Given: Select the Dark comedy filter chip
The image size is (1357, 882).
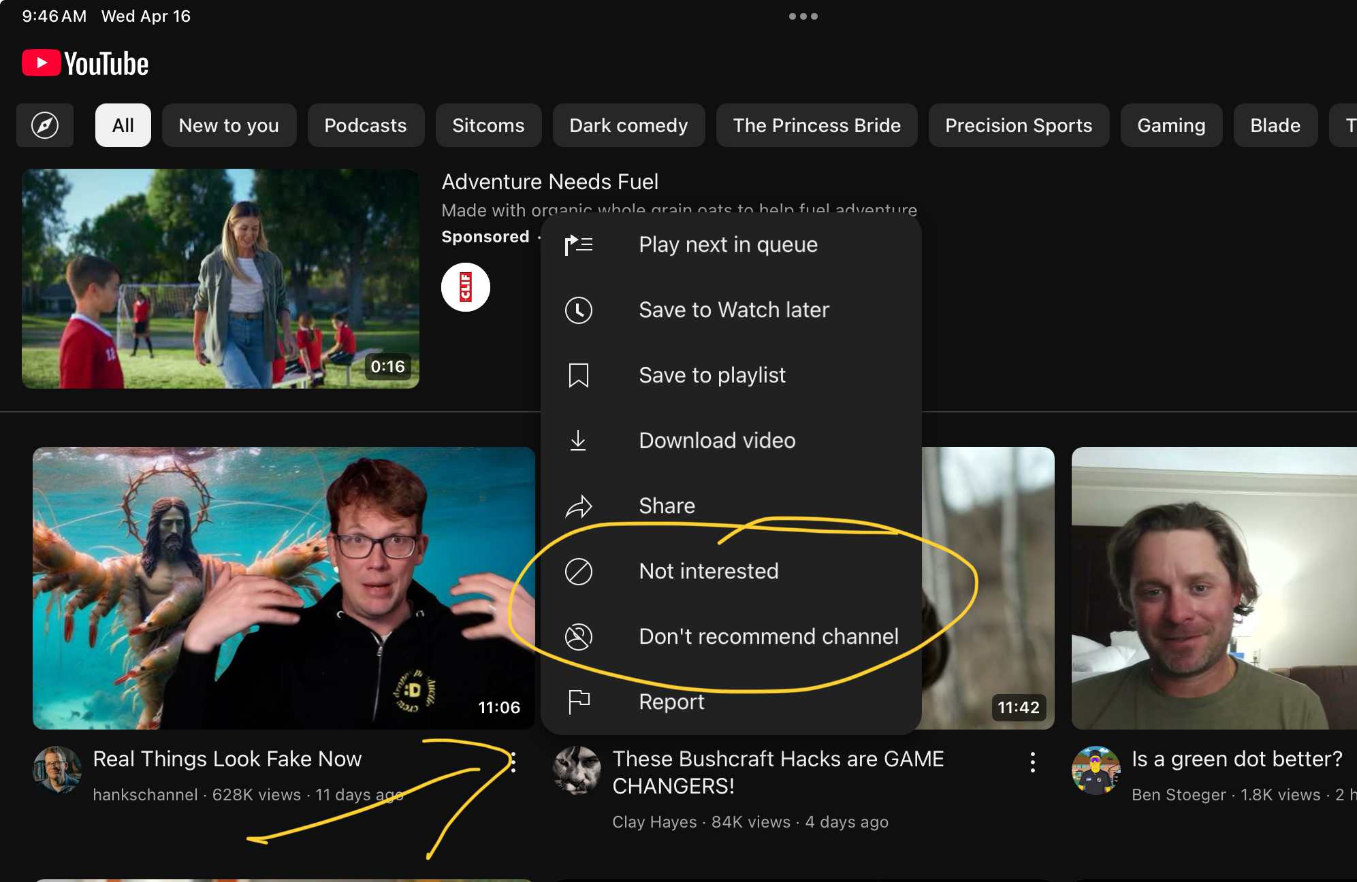Looking at the screenshot, I should click(x=628, y=125).
